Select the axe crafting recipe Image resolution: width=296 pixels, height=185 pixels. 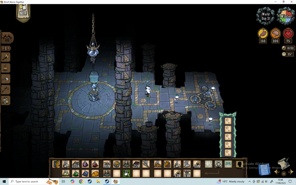coord(6,79)
